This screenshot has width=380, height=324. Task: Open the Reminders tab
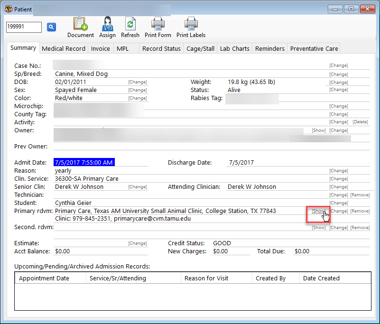coord(270,49)
